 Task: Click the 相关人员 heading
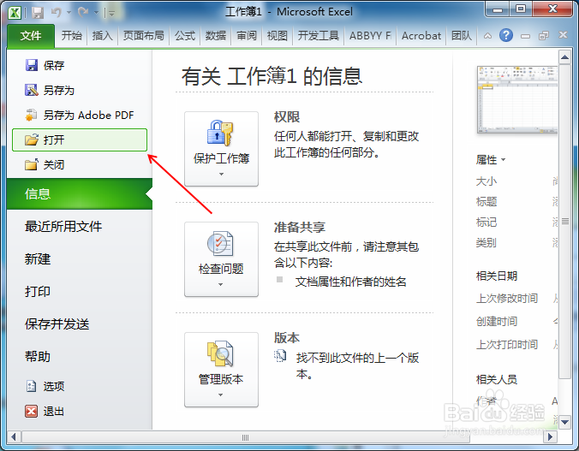point(496,379)
